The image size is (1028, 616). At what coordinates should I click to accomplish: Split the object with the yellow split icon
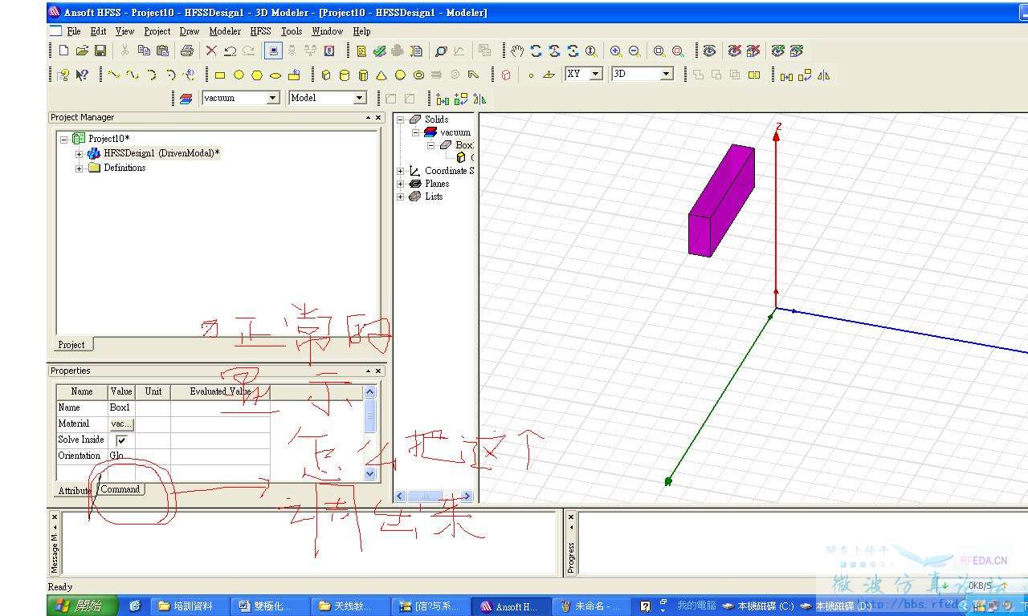pos(754,75)
